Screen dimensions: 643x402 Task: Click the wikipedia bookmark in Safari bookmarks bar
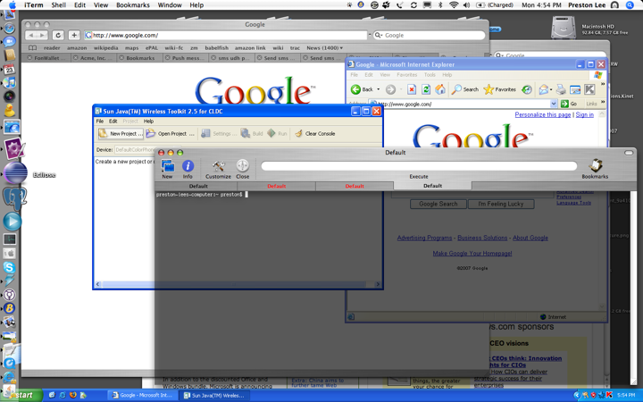pos(105,48)
